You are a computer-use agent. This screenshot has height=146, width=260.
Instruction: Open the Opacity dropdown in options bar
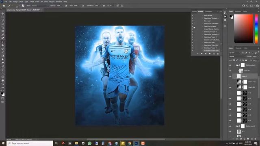pyautogui.click(x=62, y=6)
